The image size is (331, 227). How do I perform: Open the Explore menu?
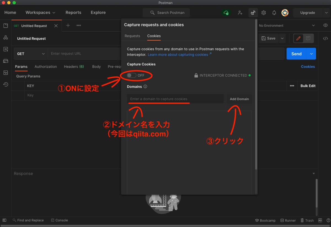coord(98,13)
